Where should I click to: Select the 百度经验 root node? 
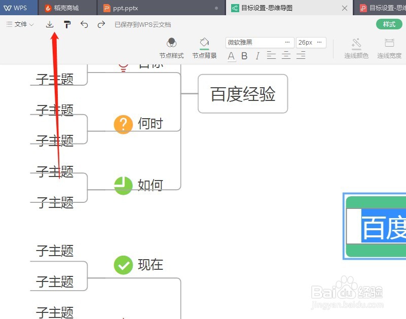(243, 94)
